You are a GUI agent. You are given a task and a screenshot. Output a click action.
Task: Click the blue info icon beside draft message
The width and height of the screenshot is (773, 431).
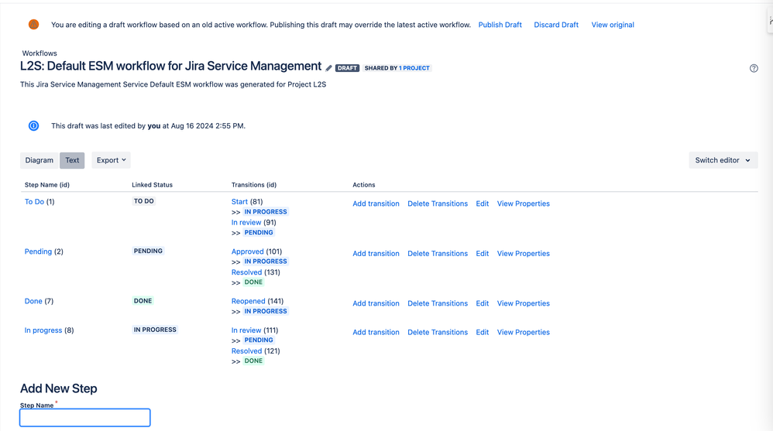pyautogui.click(x=33, y=125)
